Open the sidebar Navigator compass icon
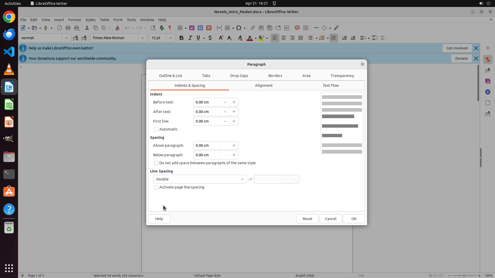 488,92
